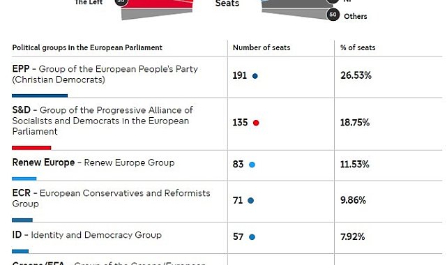Click the blue dot next to 71

251,201
